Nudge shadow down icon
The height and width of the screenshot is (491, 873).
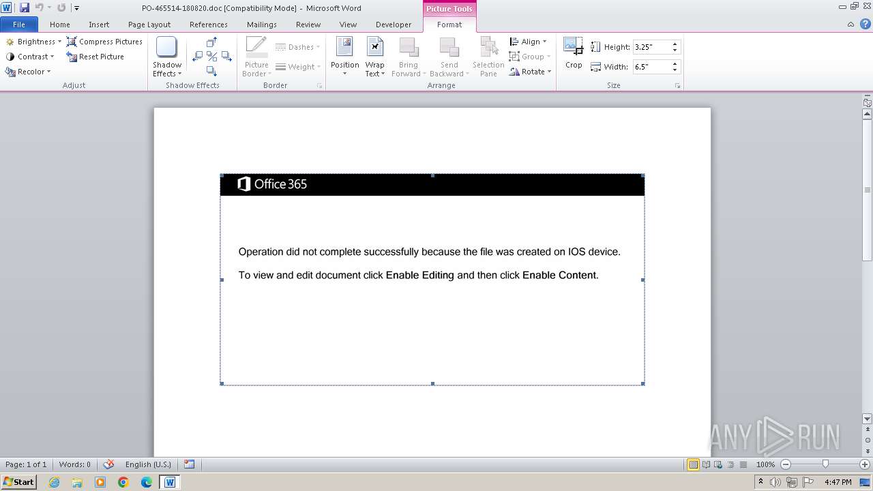pyautogui.click(x=211, y=71)
